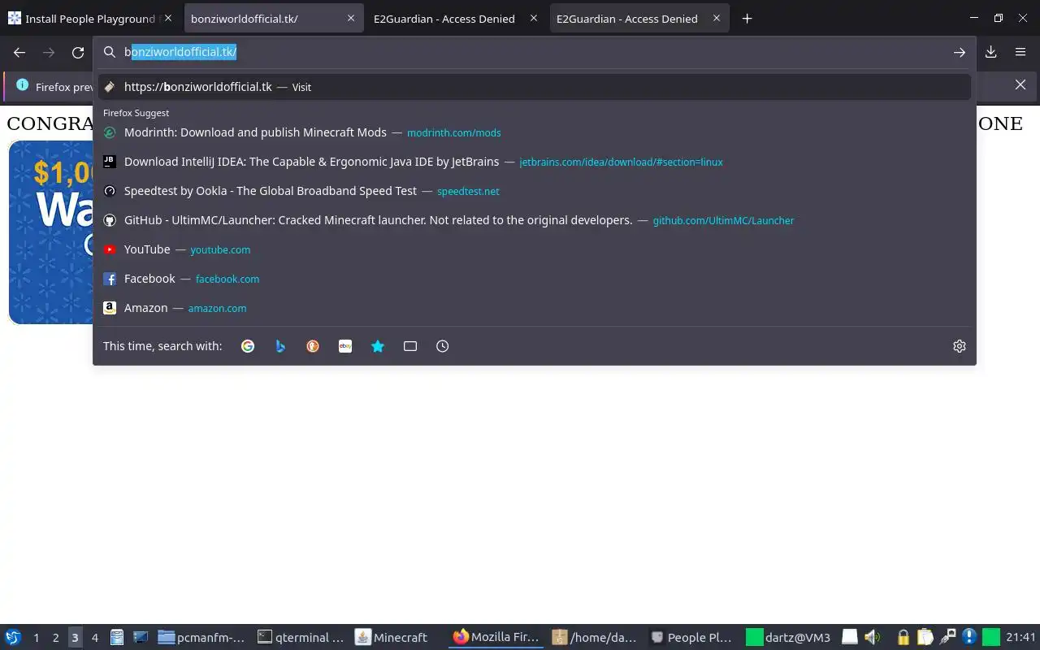
Task: Click the volume speaker tray icon
Action: tap(872, 637)
